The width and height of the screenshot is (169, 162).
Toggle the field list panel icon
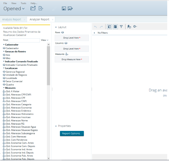point(109,27)
